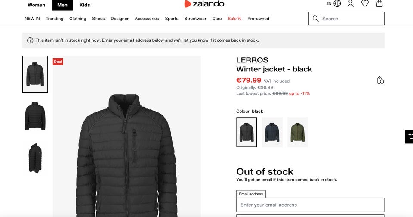The image size is (413, 217).
Task: Open the Clothing menu
Action: pyautogui.click(x=78, y=19)
